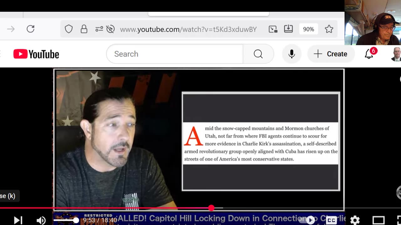Click in the YouTube Search field

click(174, 54)
